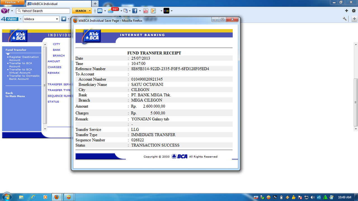Open Transfer to BCA Account link

[20, 65]
